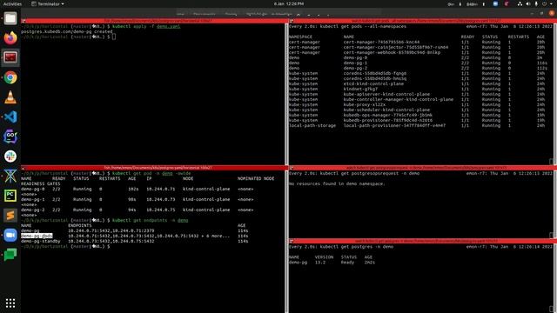
Task: Click the kindnet pod name
Action: pos(360,89)
